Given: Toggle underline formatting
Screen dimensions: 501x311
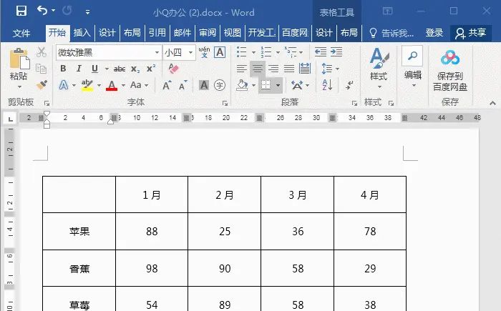Looking at the screenshot, I should (x=94, y=69).
